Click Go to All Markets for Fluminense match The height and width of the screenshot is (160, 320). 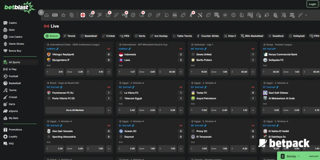coord(75,110)
